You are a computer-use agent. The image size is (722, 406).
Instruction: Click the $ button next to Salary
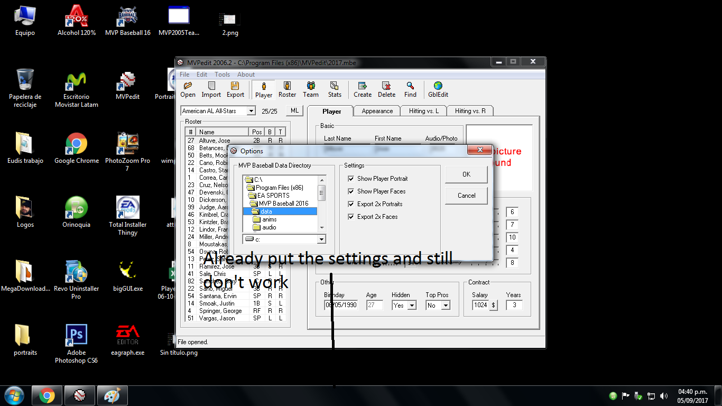click(x=493, y=305)
